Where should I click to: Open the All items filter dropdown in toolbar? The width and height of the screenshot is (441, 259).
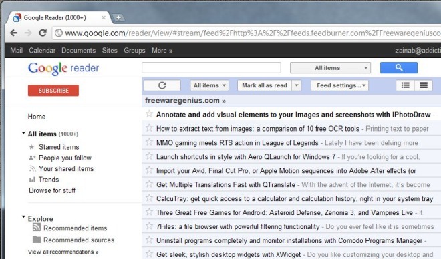(x=209, y=85)
